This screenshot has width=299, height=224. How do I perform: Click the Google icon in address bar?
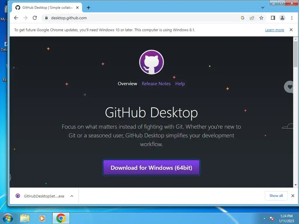point(243,18)
